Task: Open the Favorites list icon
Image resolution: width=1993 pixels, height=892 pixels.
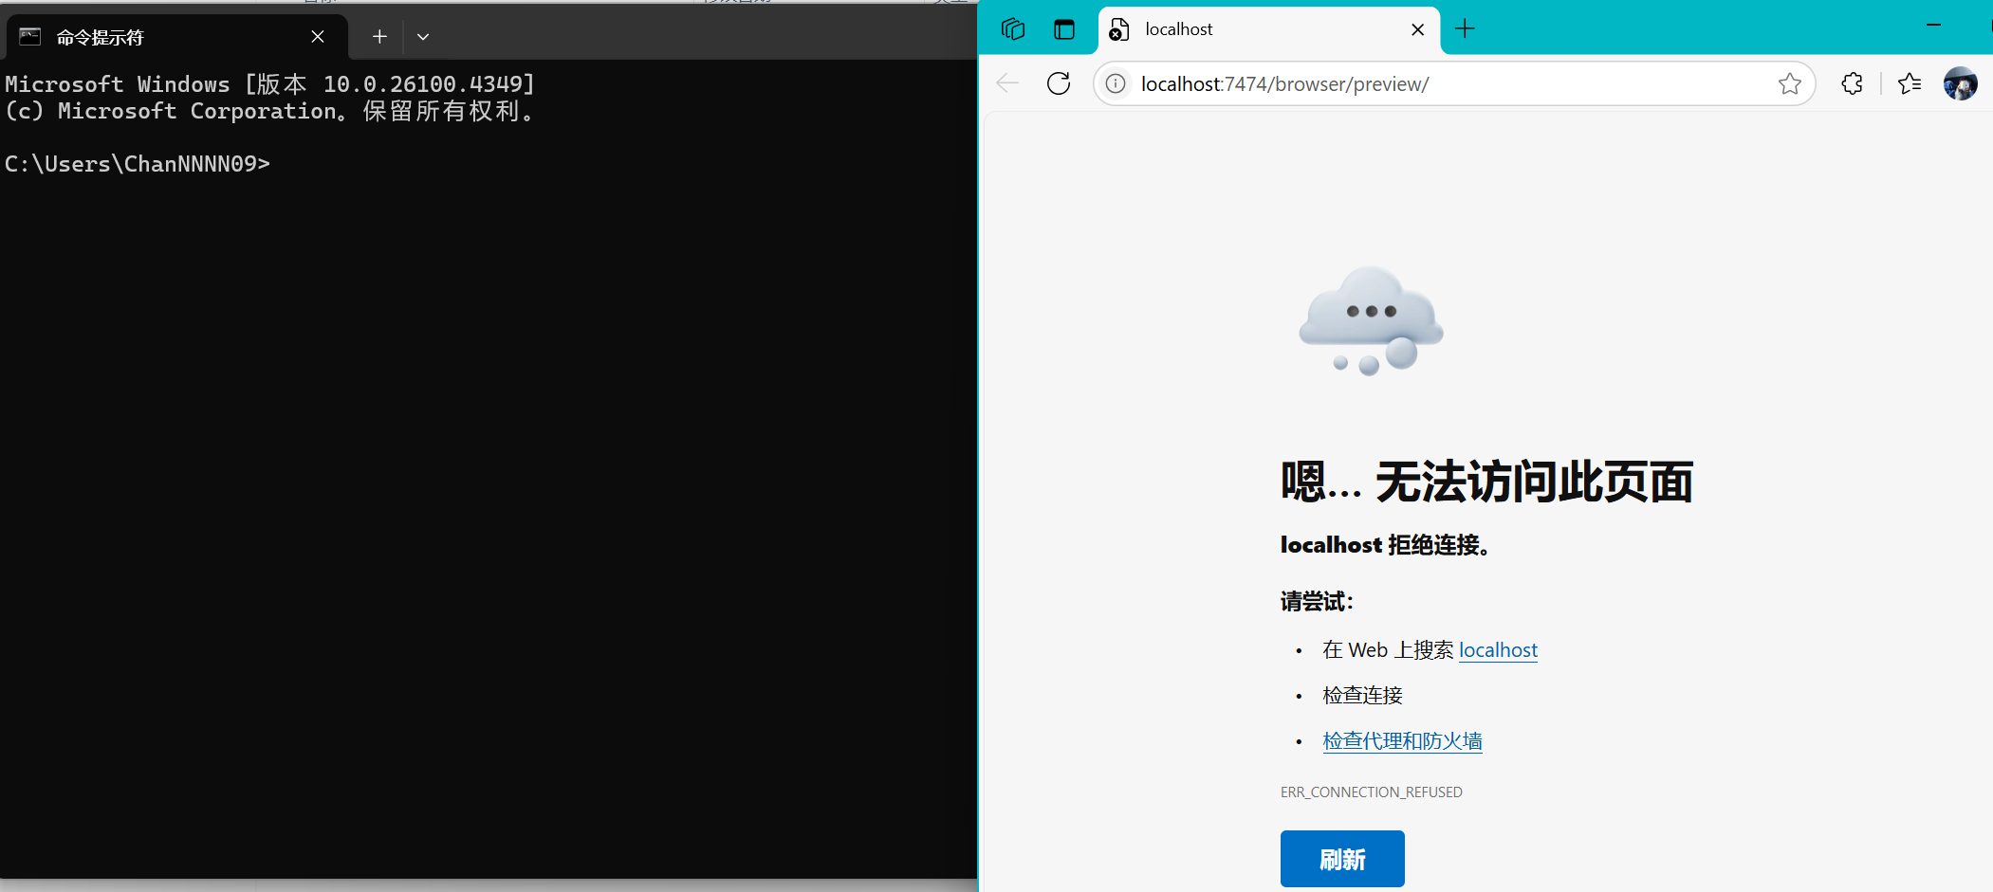Action: pos(1910,83)
